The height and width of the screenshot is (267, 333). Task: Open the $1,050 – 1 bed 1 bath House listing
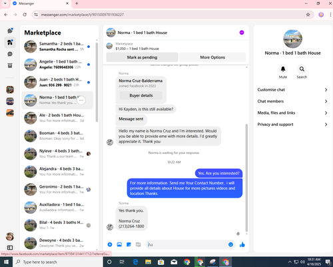[137, 49]
